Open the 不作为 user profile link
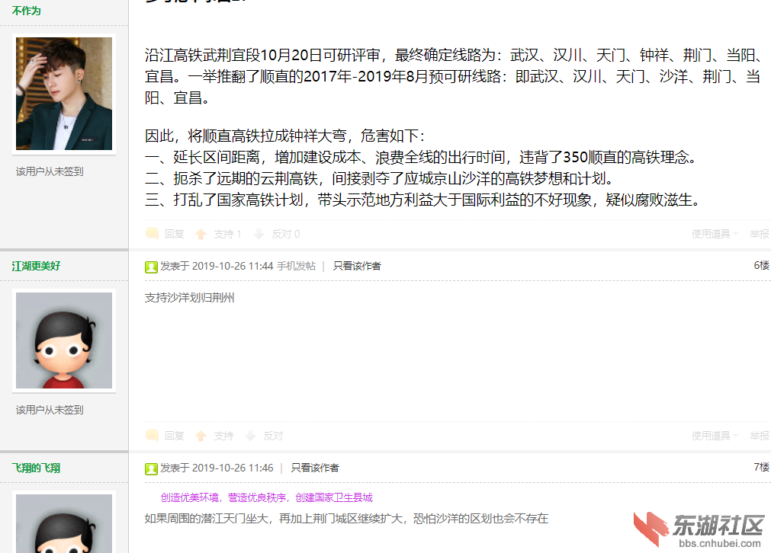The width and height of the screenshot is (771, 553). [26, 11]
